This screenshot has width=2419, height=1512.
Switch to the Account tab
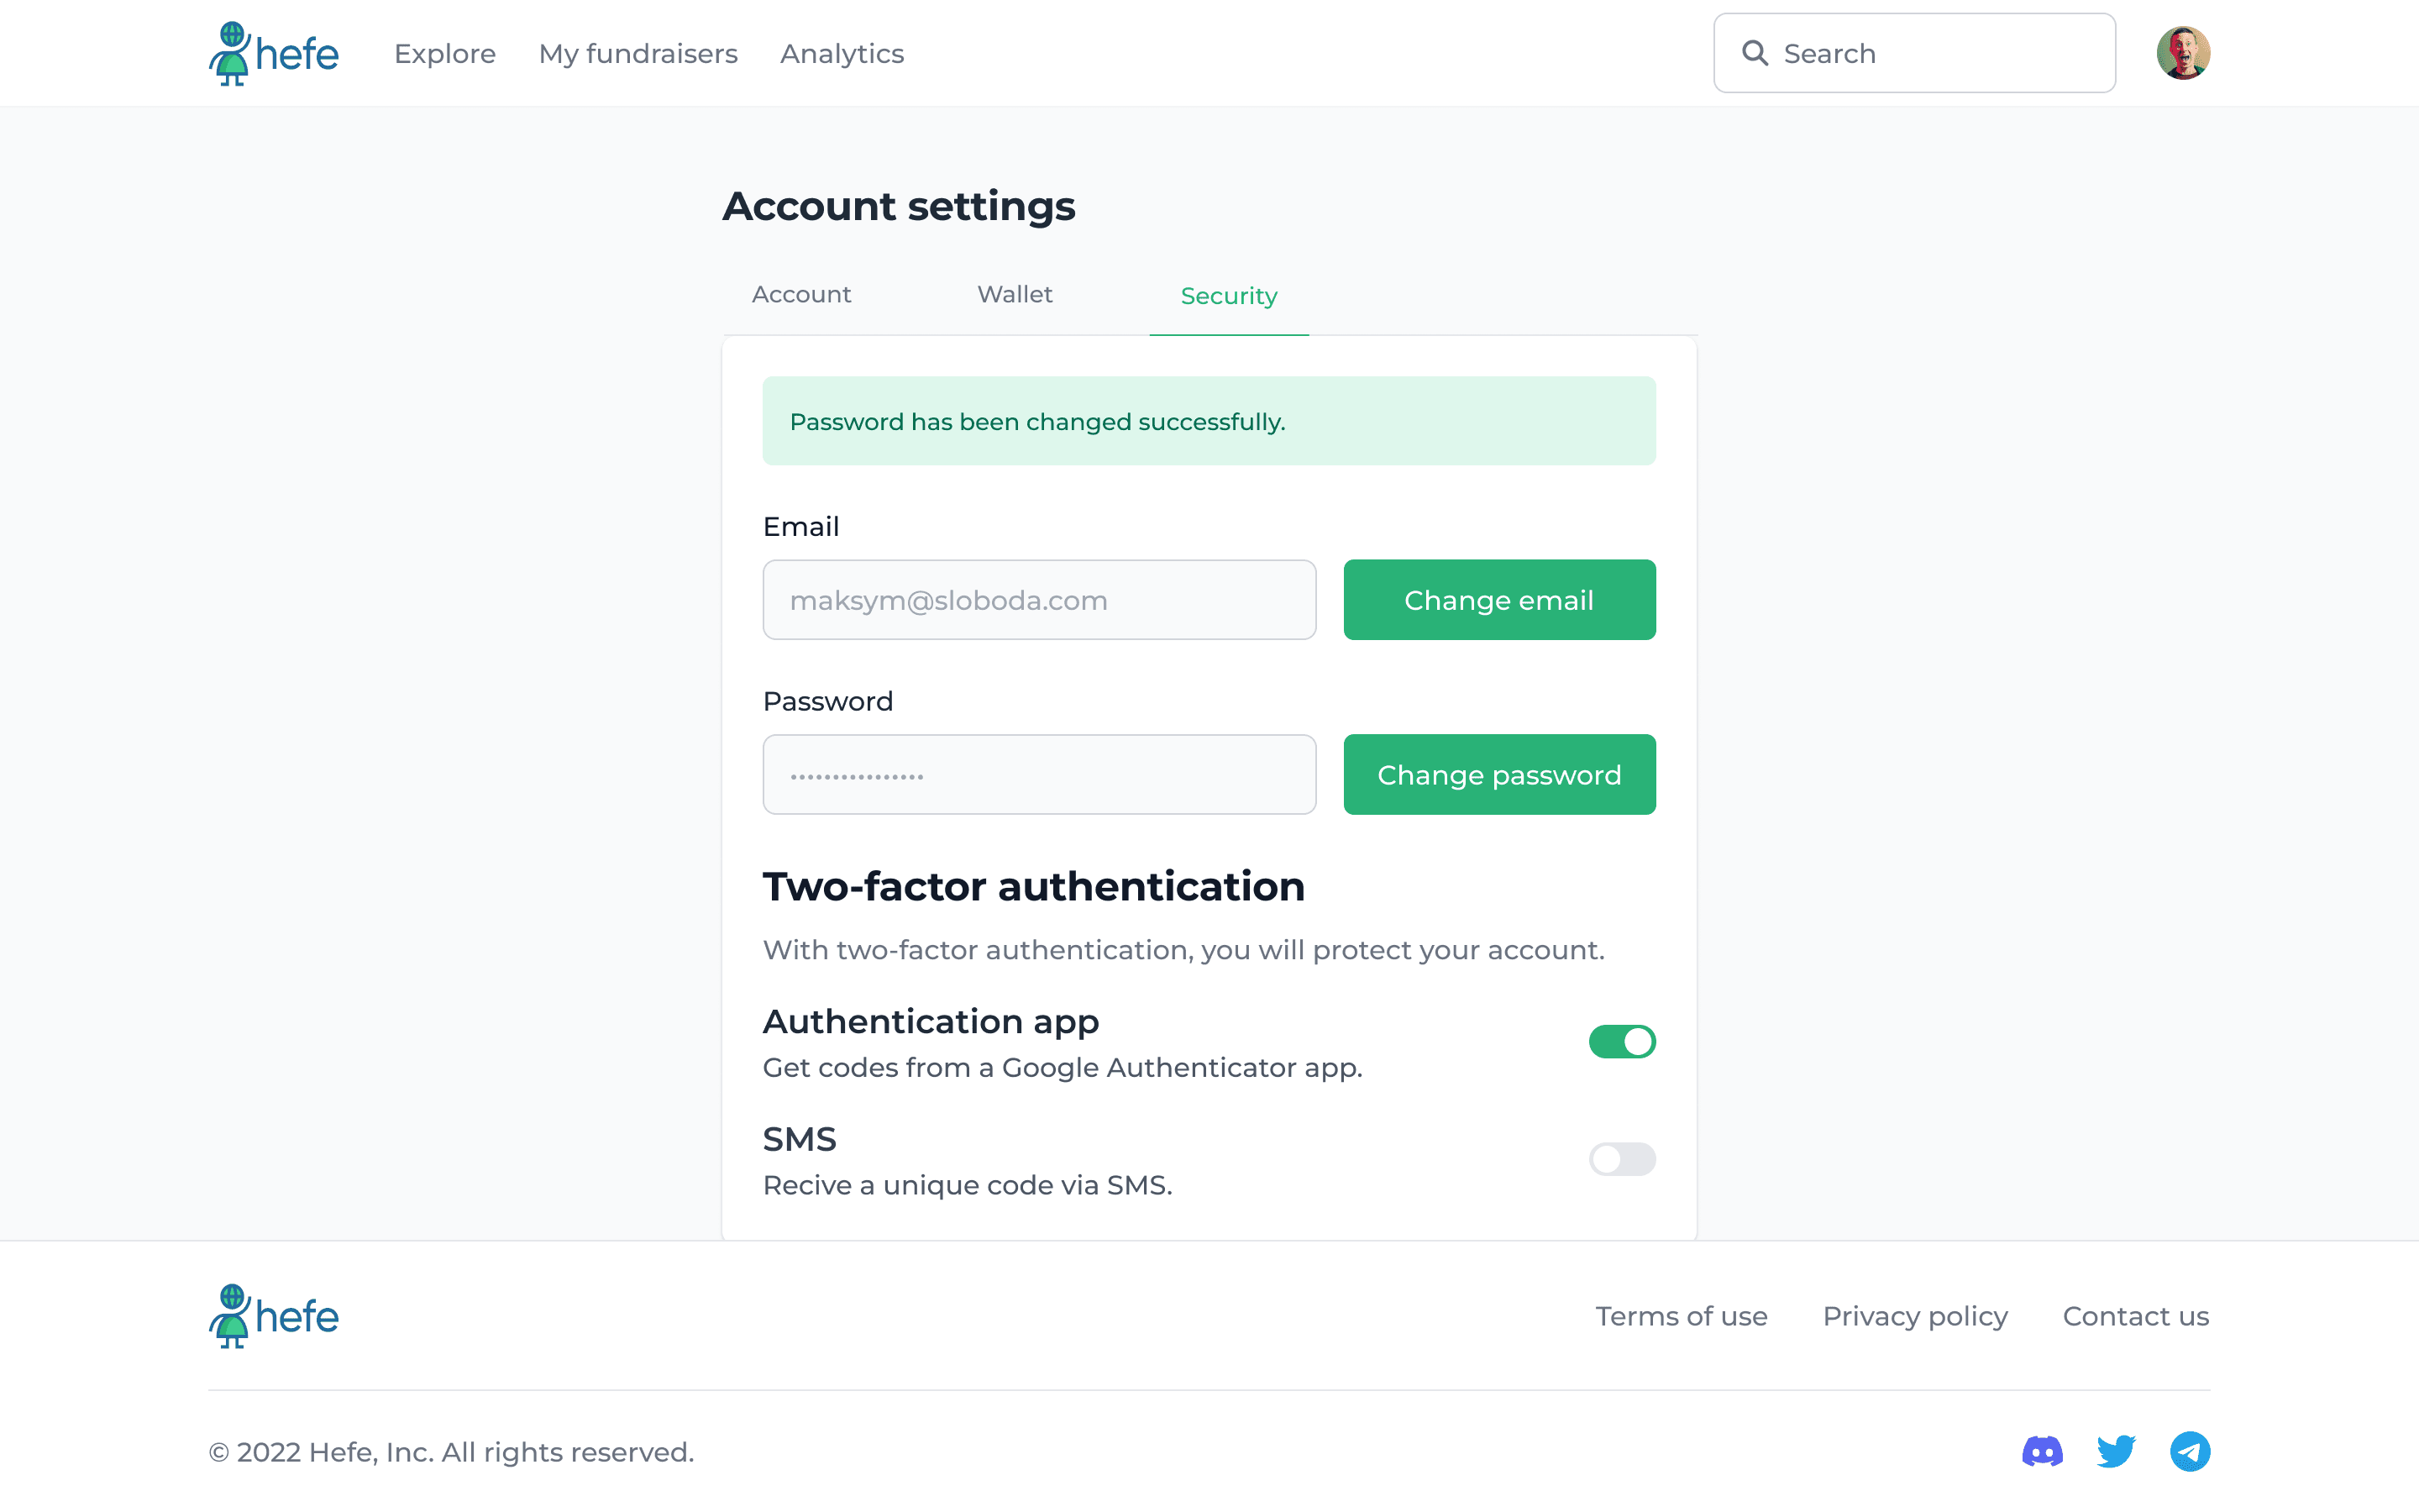pos(801,294)
